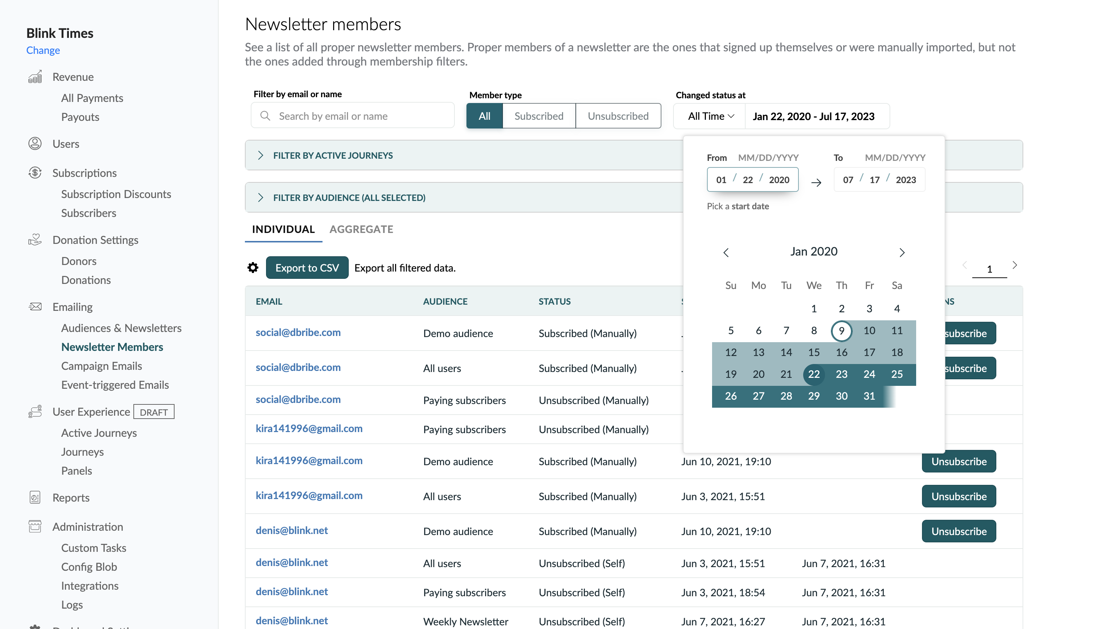Click the Change publication link
The image size is (1102, 629).
(43, 50)
